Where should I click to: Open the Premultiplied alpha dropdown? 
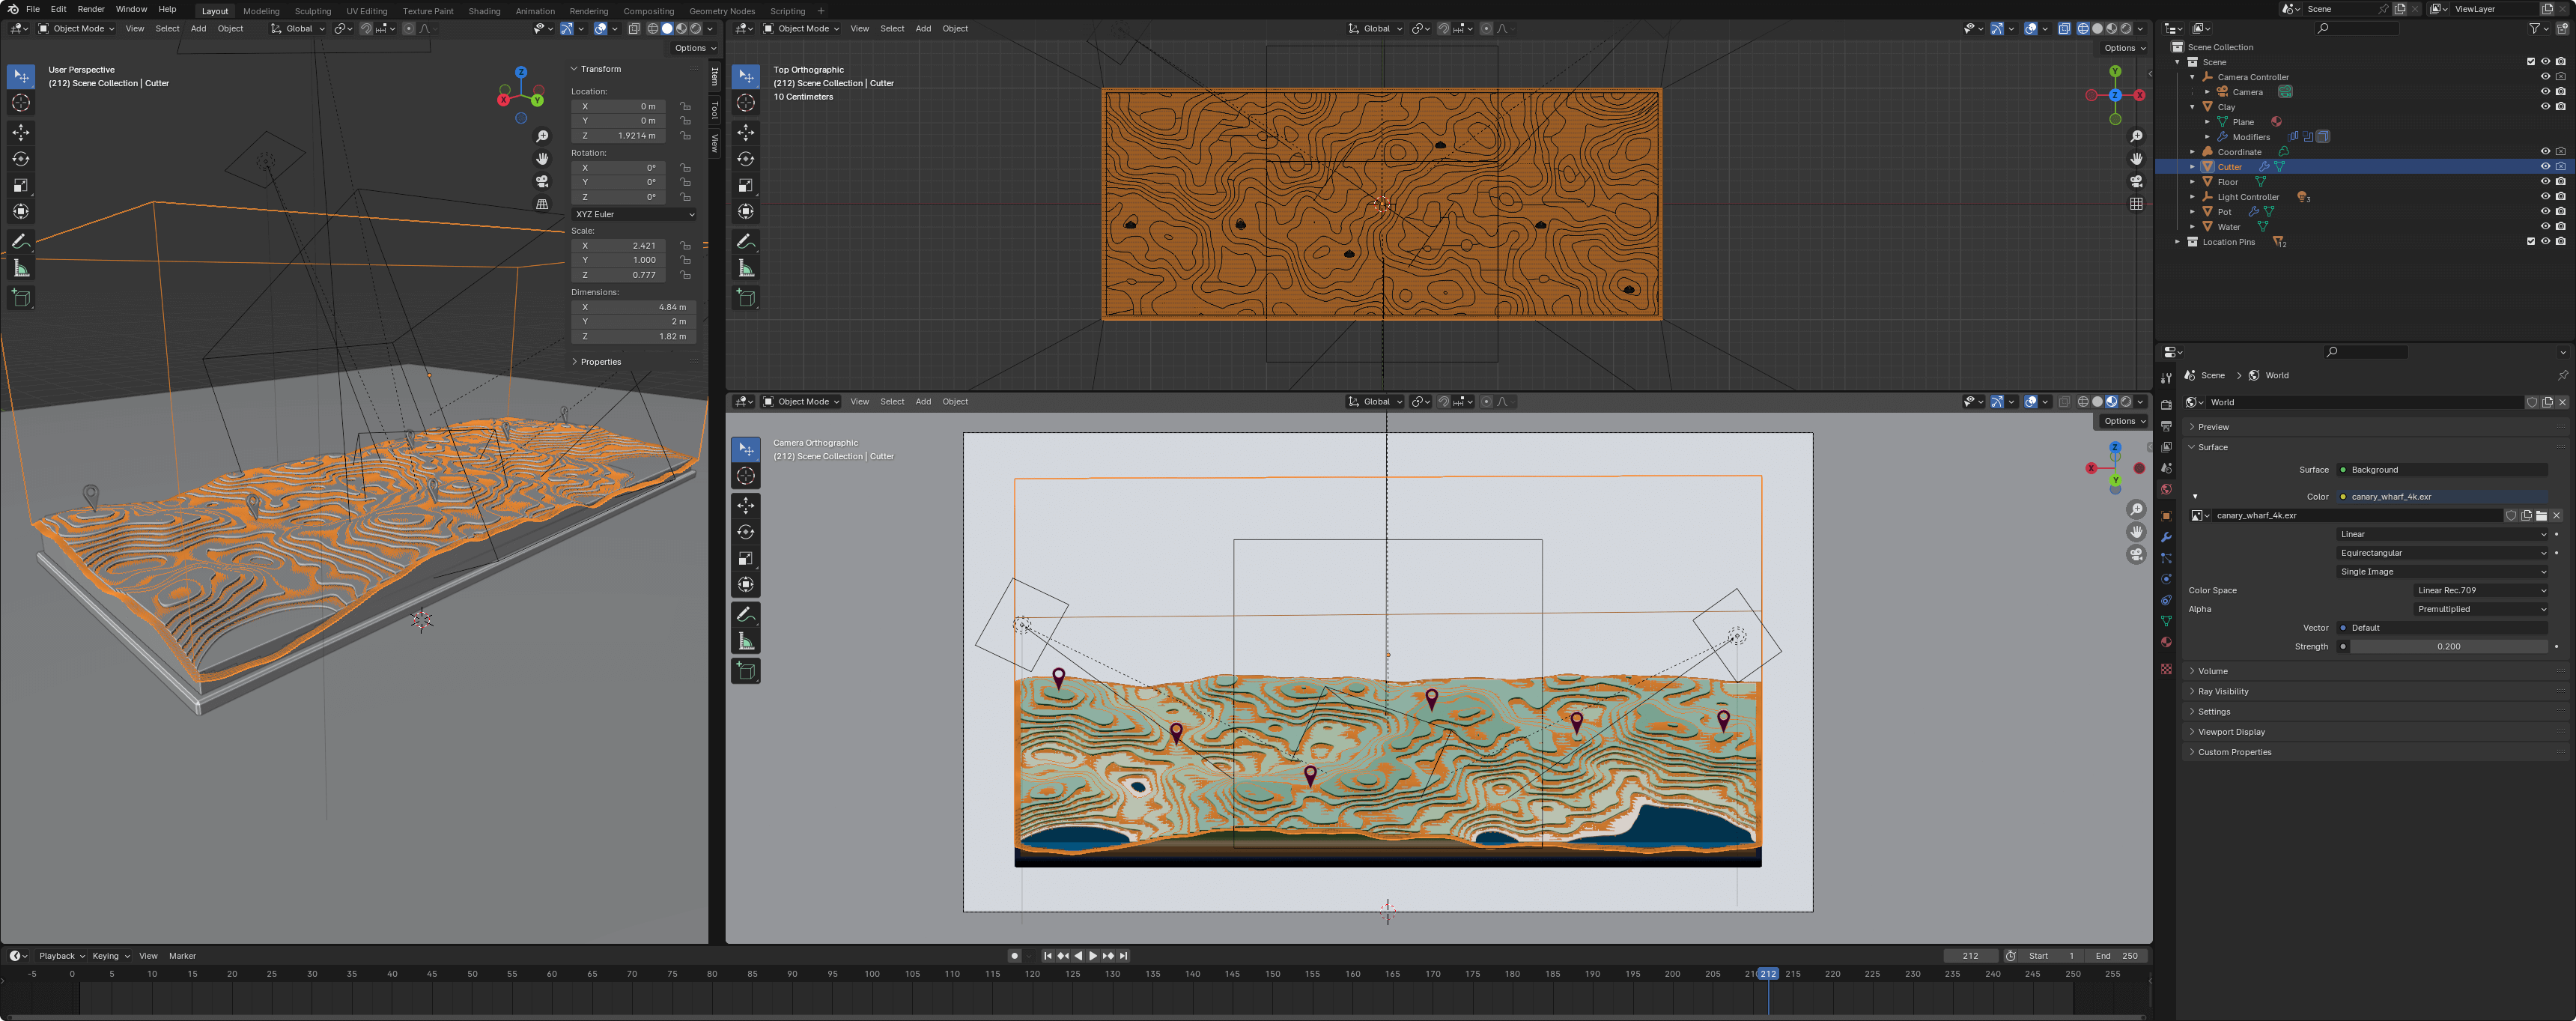pos(2480,609)
